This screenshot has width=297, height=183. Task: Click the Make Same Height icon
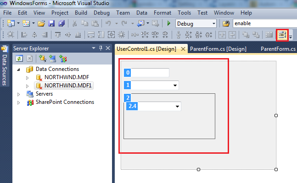101,35
